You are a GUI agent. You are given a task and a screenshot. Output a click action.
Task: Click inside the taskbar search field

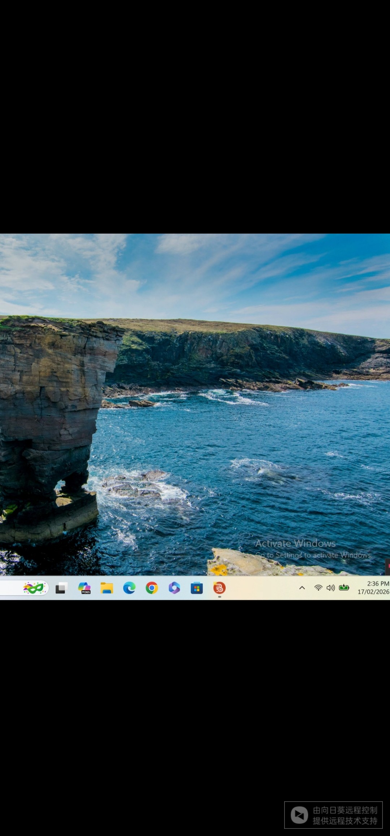tap(11, 588)
